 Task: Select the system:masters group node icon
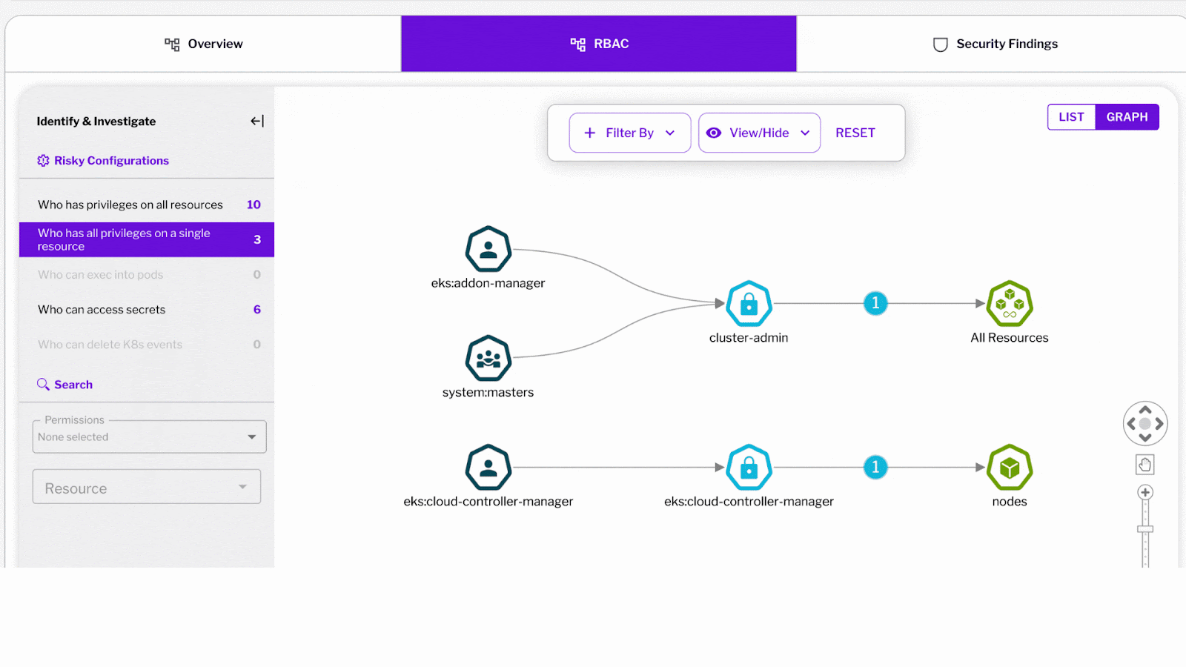(488, 359)
